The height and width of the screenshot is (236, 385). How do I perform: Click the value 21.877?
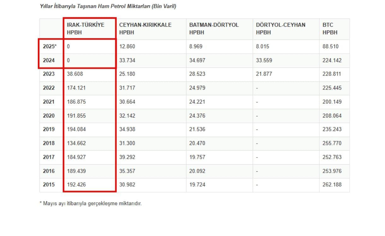coord(264,74)
